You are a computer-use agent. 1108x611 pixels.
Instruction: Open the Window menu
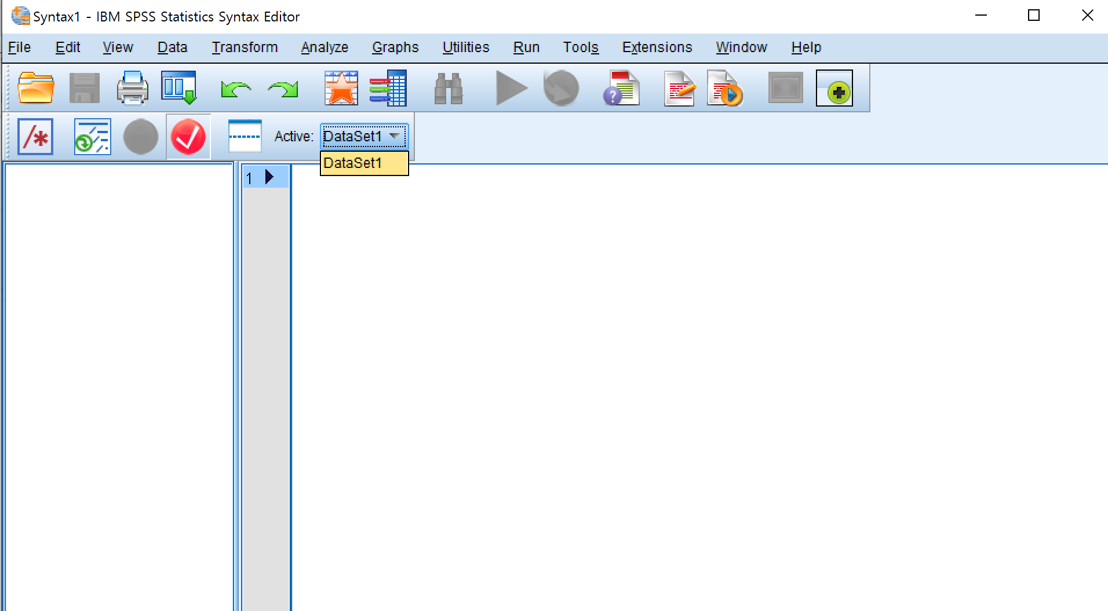tap(741, 47)
